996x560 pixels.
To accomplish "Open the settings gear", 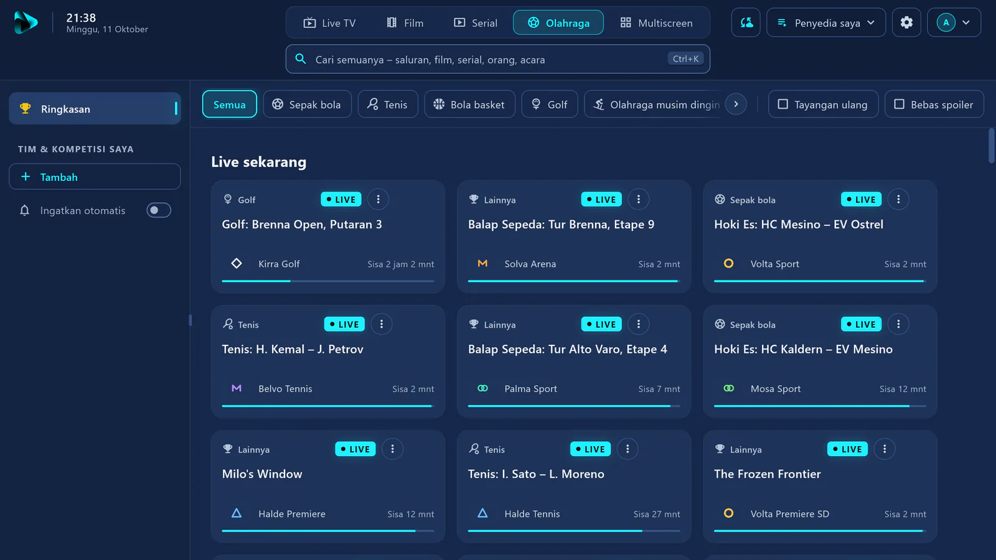I will tap(906, 22).
